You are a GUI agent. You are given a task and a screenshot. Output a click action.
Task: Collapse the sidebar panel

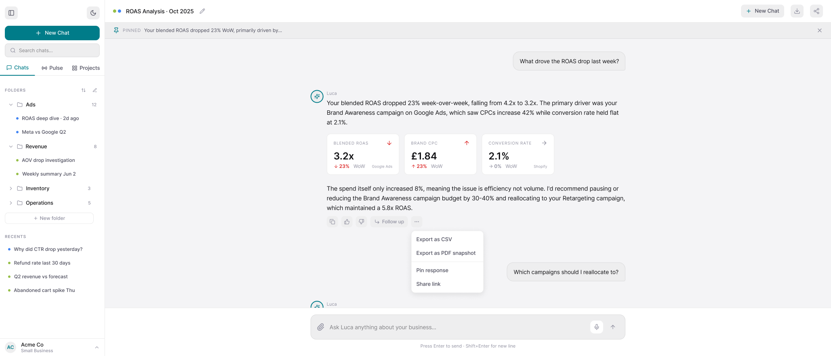(11, 13)
